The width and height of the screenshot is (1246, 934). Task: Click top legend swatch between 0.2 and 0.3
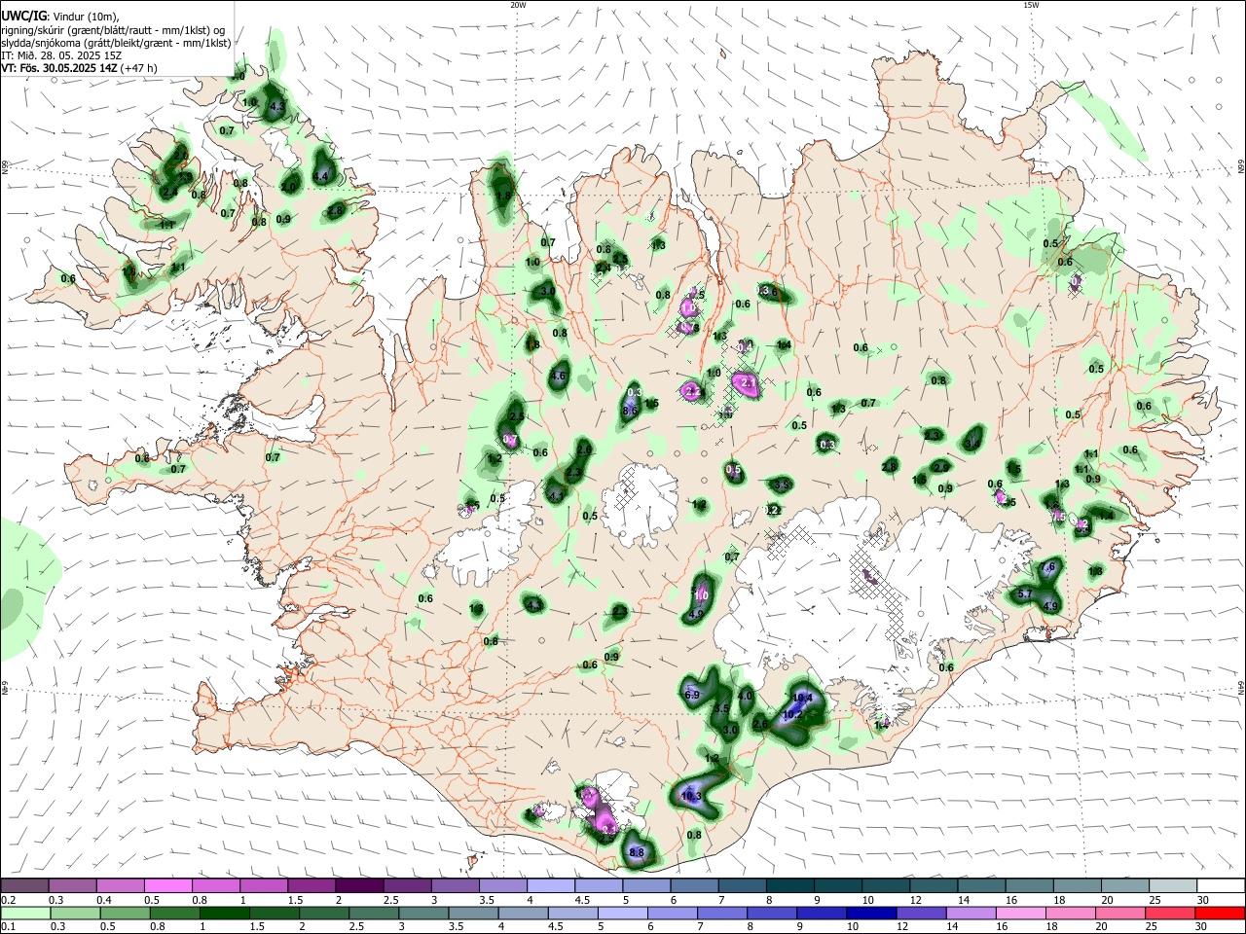[x=24, y=886]
